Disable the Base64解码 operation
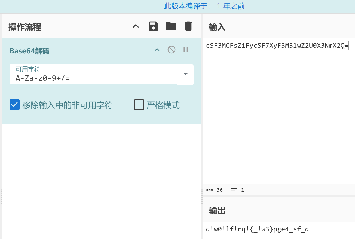 pos(171,50)
